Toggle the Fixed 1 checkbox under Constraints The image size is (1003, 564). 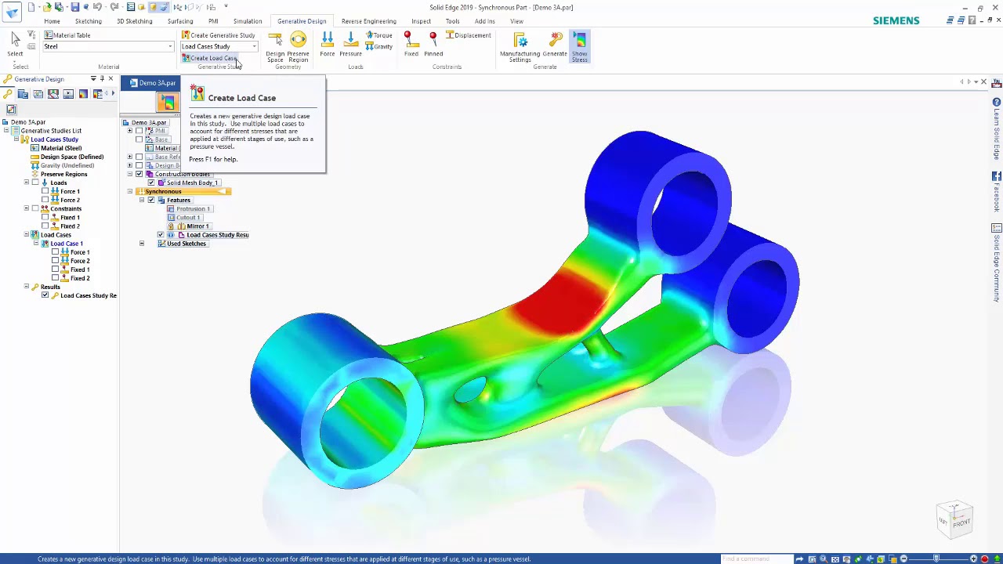pos(45,217)
